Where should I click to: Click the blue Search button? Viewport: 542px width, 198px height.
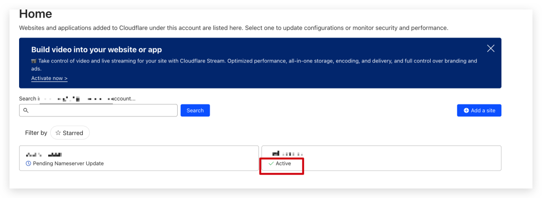(195, 110)
